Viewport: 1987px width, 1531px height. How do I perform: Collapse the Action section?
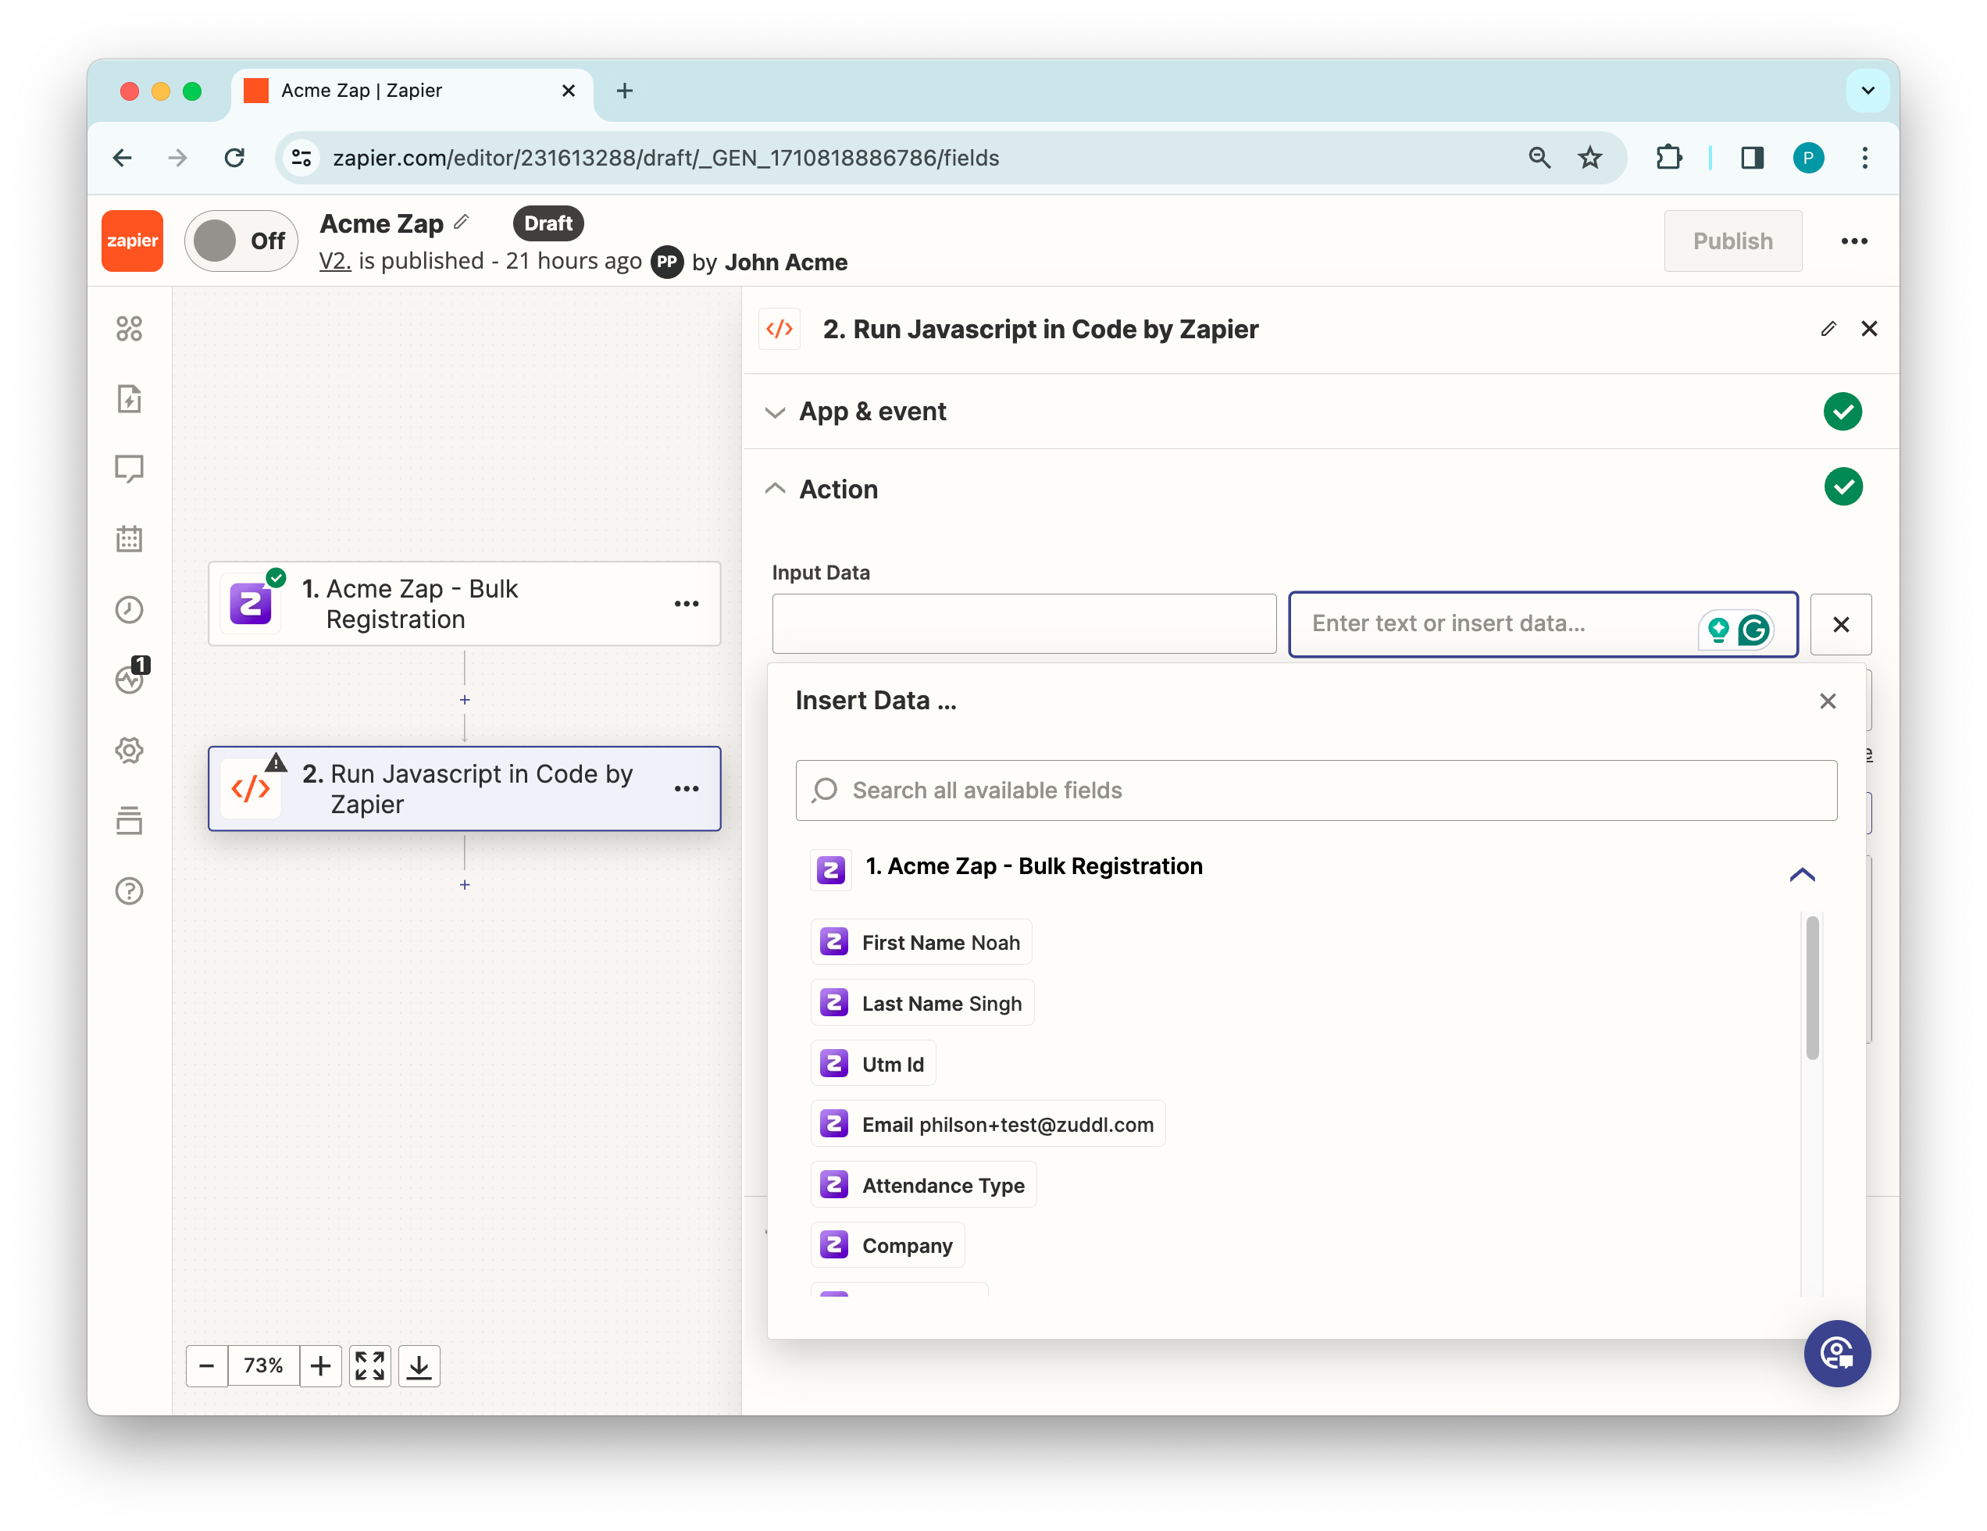838,490
